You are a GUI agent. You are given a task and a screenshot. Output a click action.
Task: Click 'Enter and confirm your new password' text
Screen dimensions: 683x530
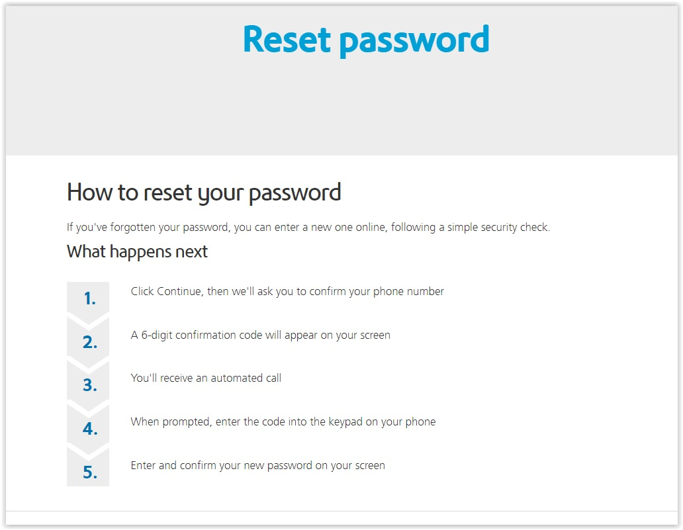[x=258, y=466]
